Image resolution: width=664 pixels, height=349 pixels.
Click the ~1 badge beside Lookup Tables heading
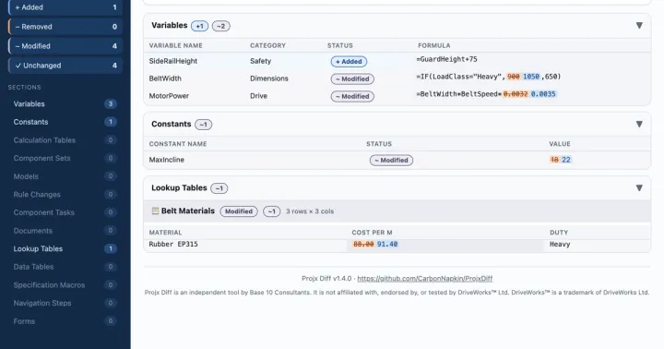[219, 188]
